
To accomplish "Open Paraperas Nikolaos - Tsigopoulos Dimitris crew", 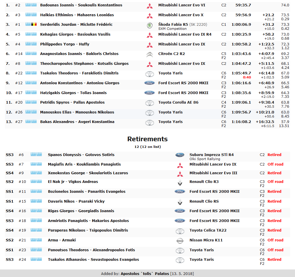I will pos(88,230).
